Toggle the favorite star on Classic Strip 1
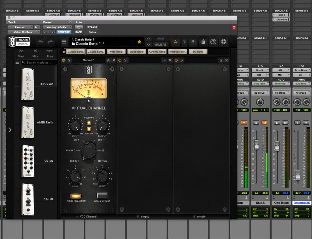312x239 pixels. click(139, 42)
